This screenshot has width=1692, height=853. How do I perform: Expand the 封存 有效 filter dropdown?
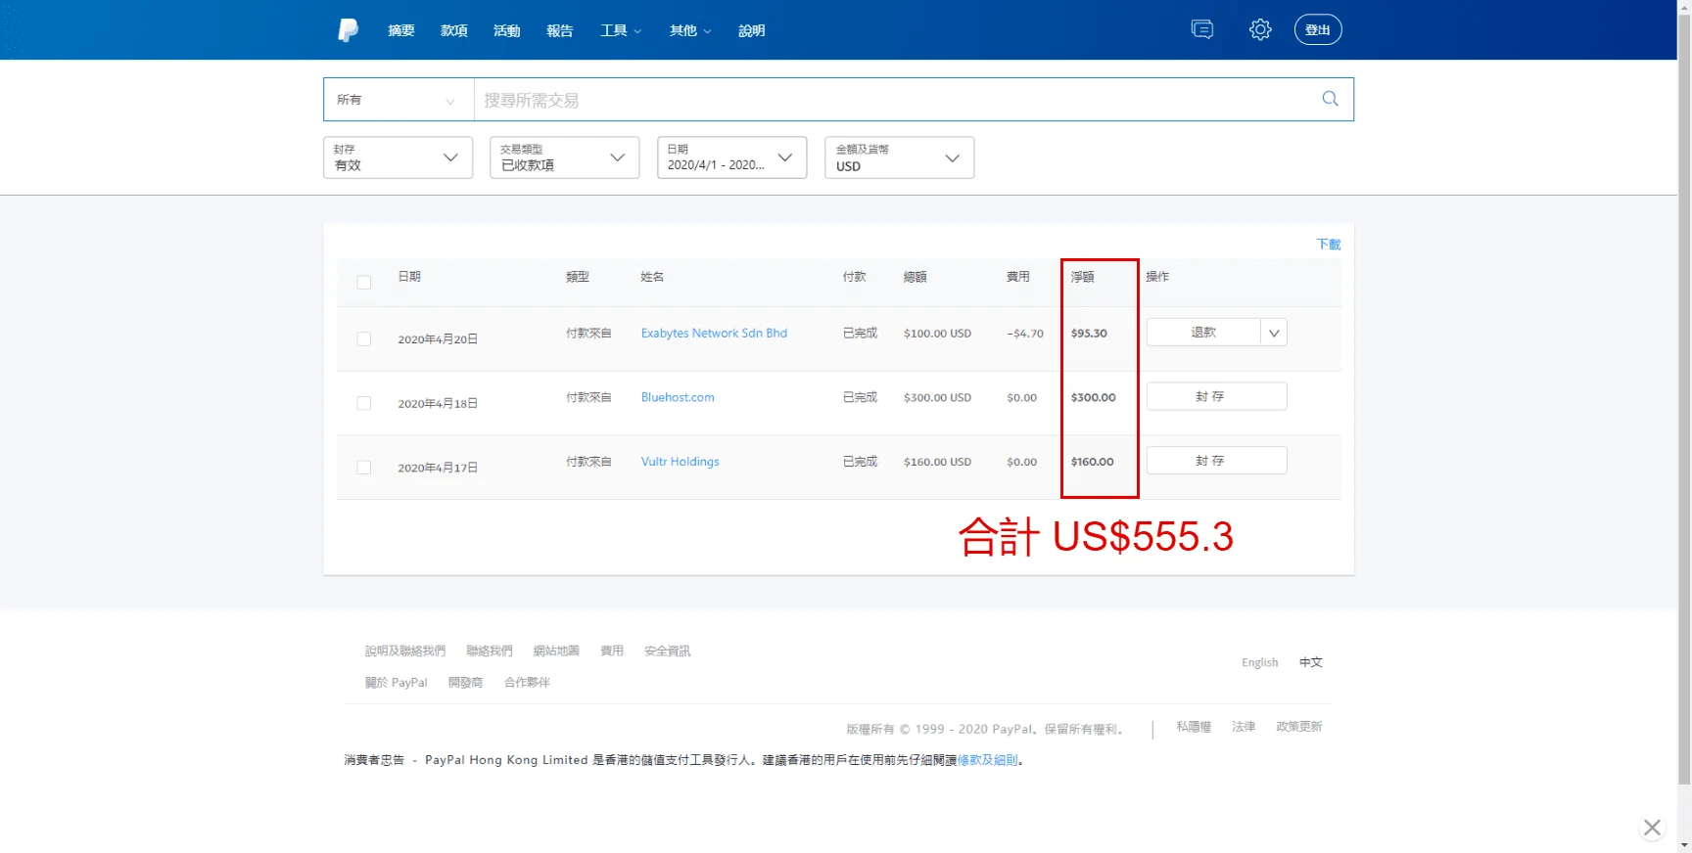coord(398,157)
